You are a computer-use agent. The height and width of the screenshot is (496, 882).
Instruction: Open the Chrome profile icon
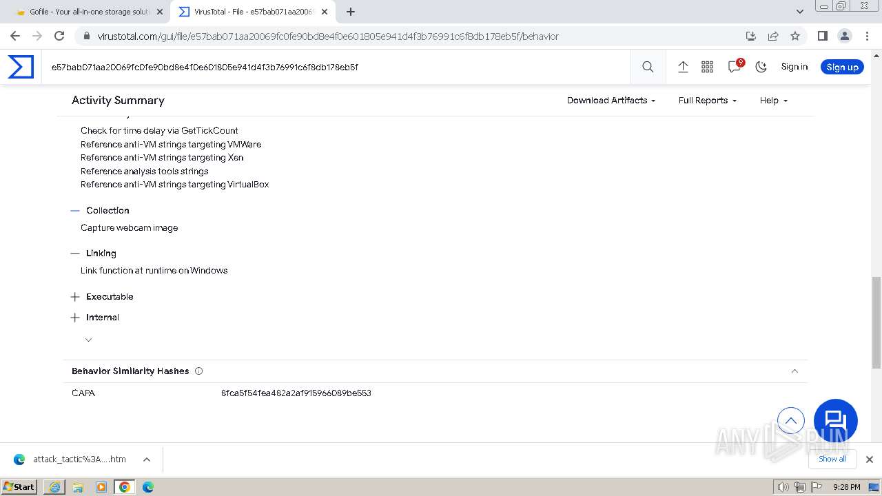pyautogui.click(x=844, y=36)
